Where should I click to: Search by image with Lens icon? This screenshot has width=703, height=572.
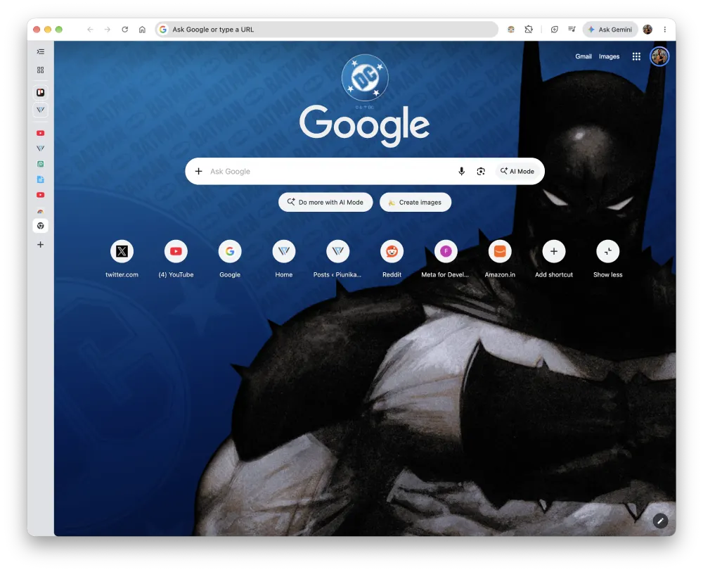[481, 172]
